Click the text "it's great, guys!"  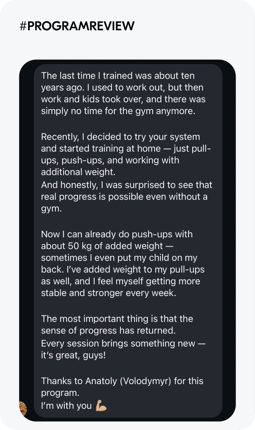click(73, 355)
